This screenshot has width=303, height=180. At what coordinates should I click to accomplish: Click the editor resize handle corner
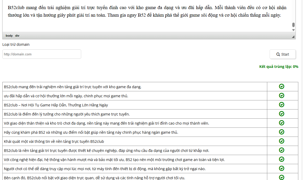tap(293, 37)
